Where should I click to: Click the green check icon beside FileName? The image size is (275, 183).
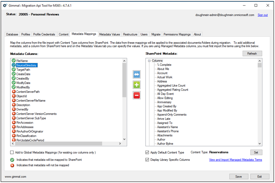pos(13,61)
